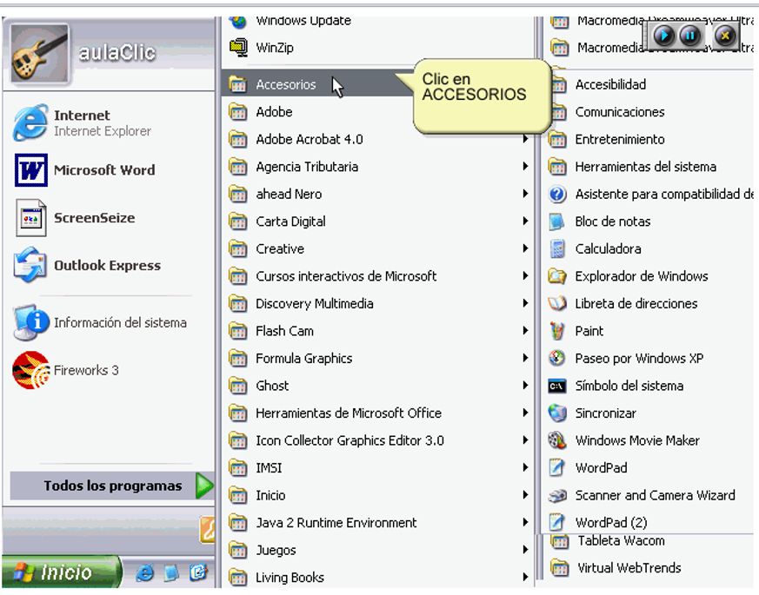Click the guitar user picture

pyautogui.click(x=40, y=53)
